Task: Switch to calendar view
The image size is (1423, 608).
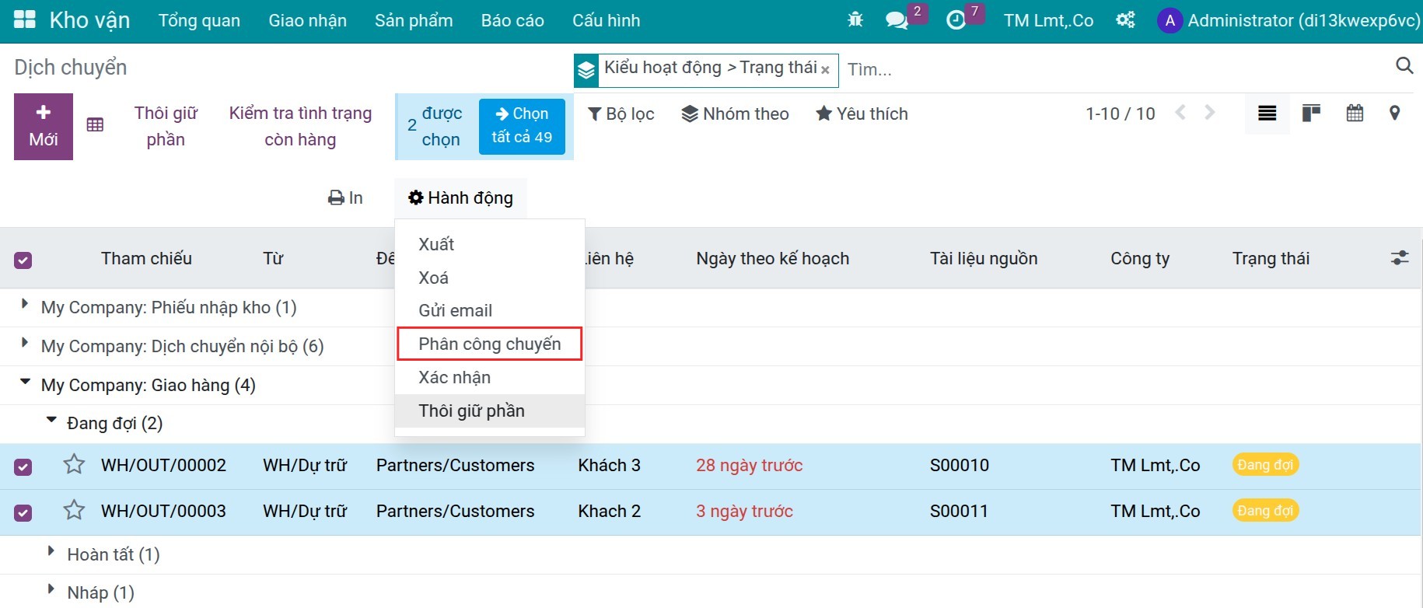Action: tap(1355, 114)
